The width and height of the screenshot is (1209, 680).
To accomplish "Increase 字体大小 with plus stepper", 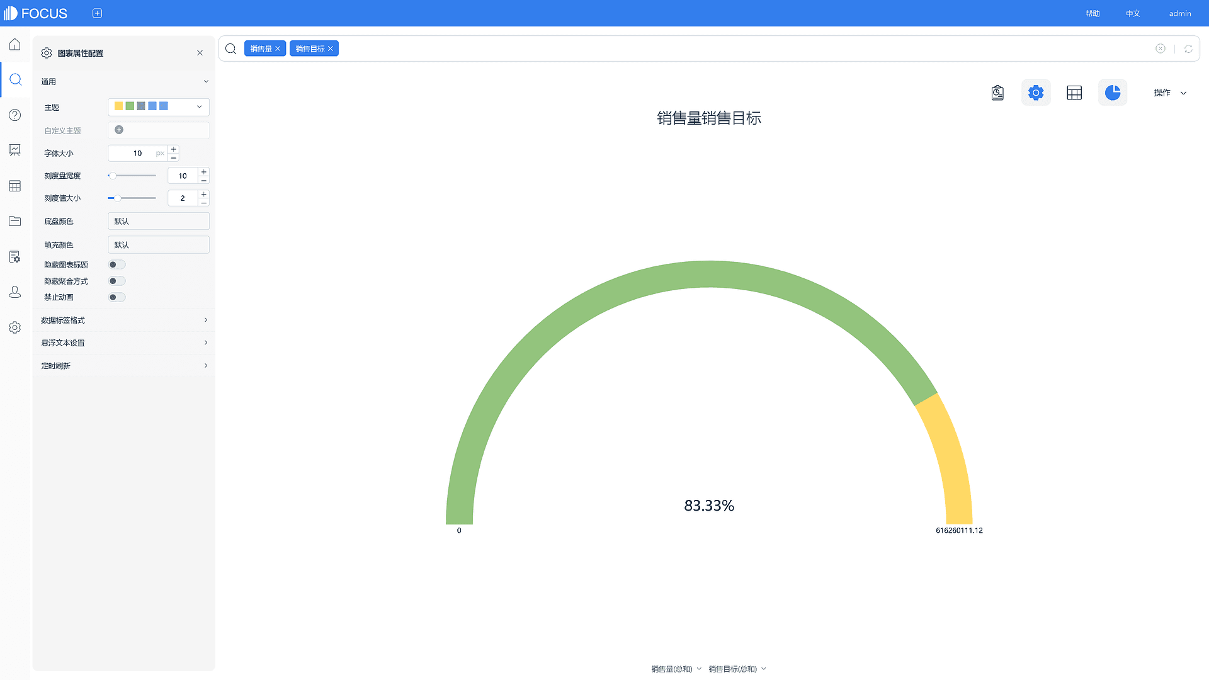I will 174,149.
